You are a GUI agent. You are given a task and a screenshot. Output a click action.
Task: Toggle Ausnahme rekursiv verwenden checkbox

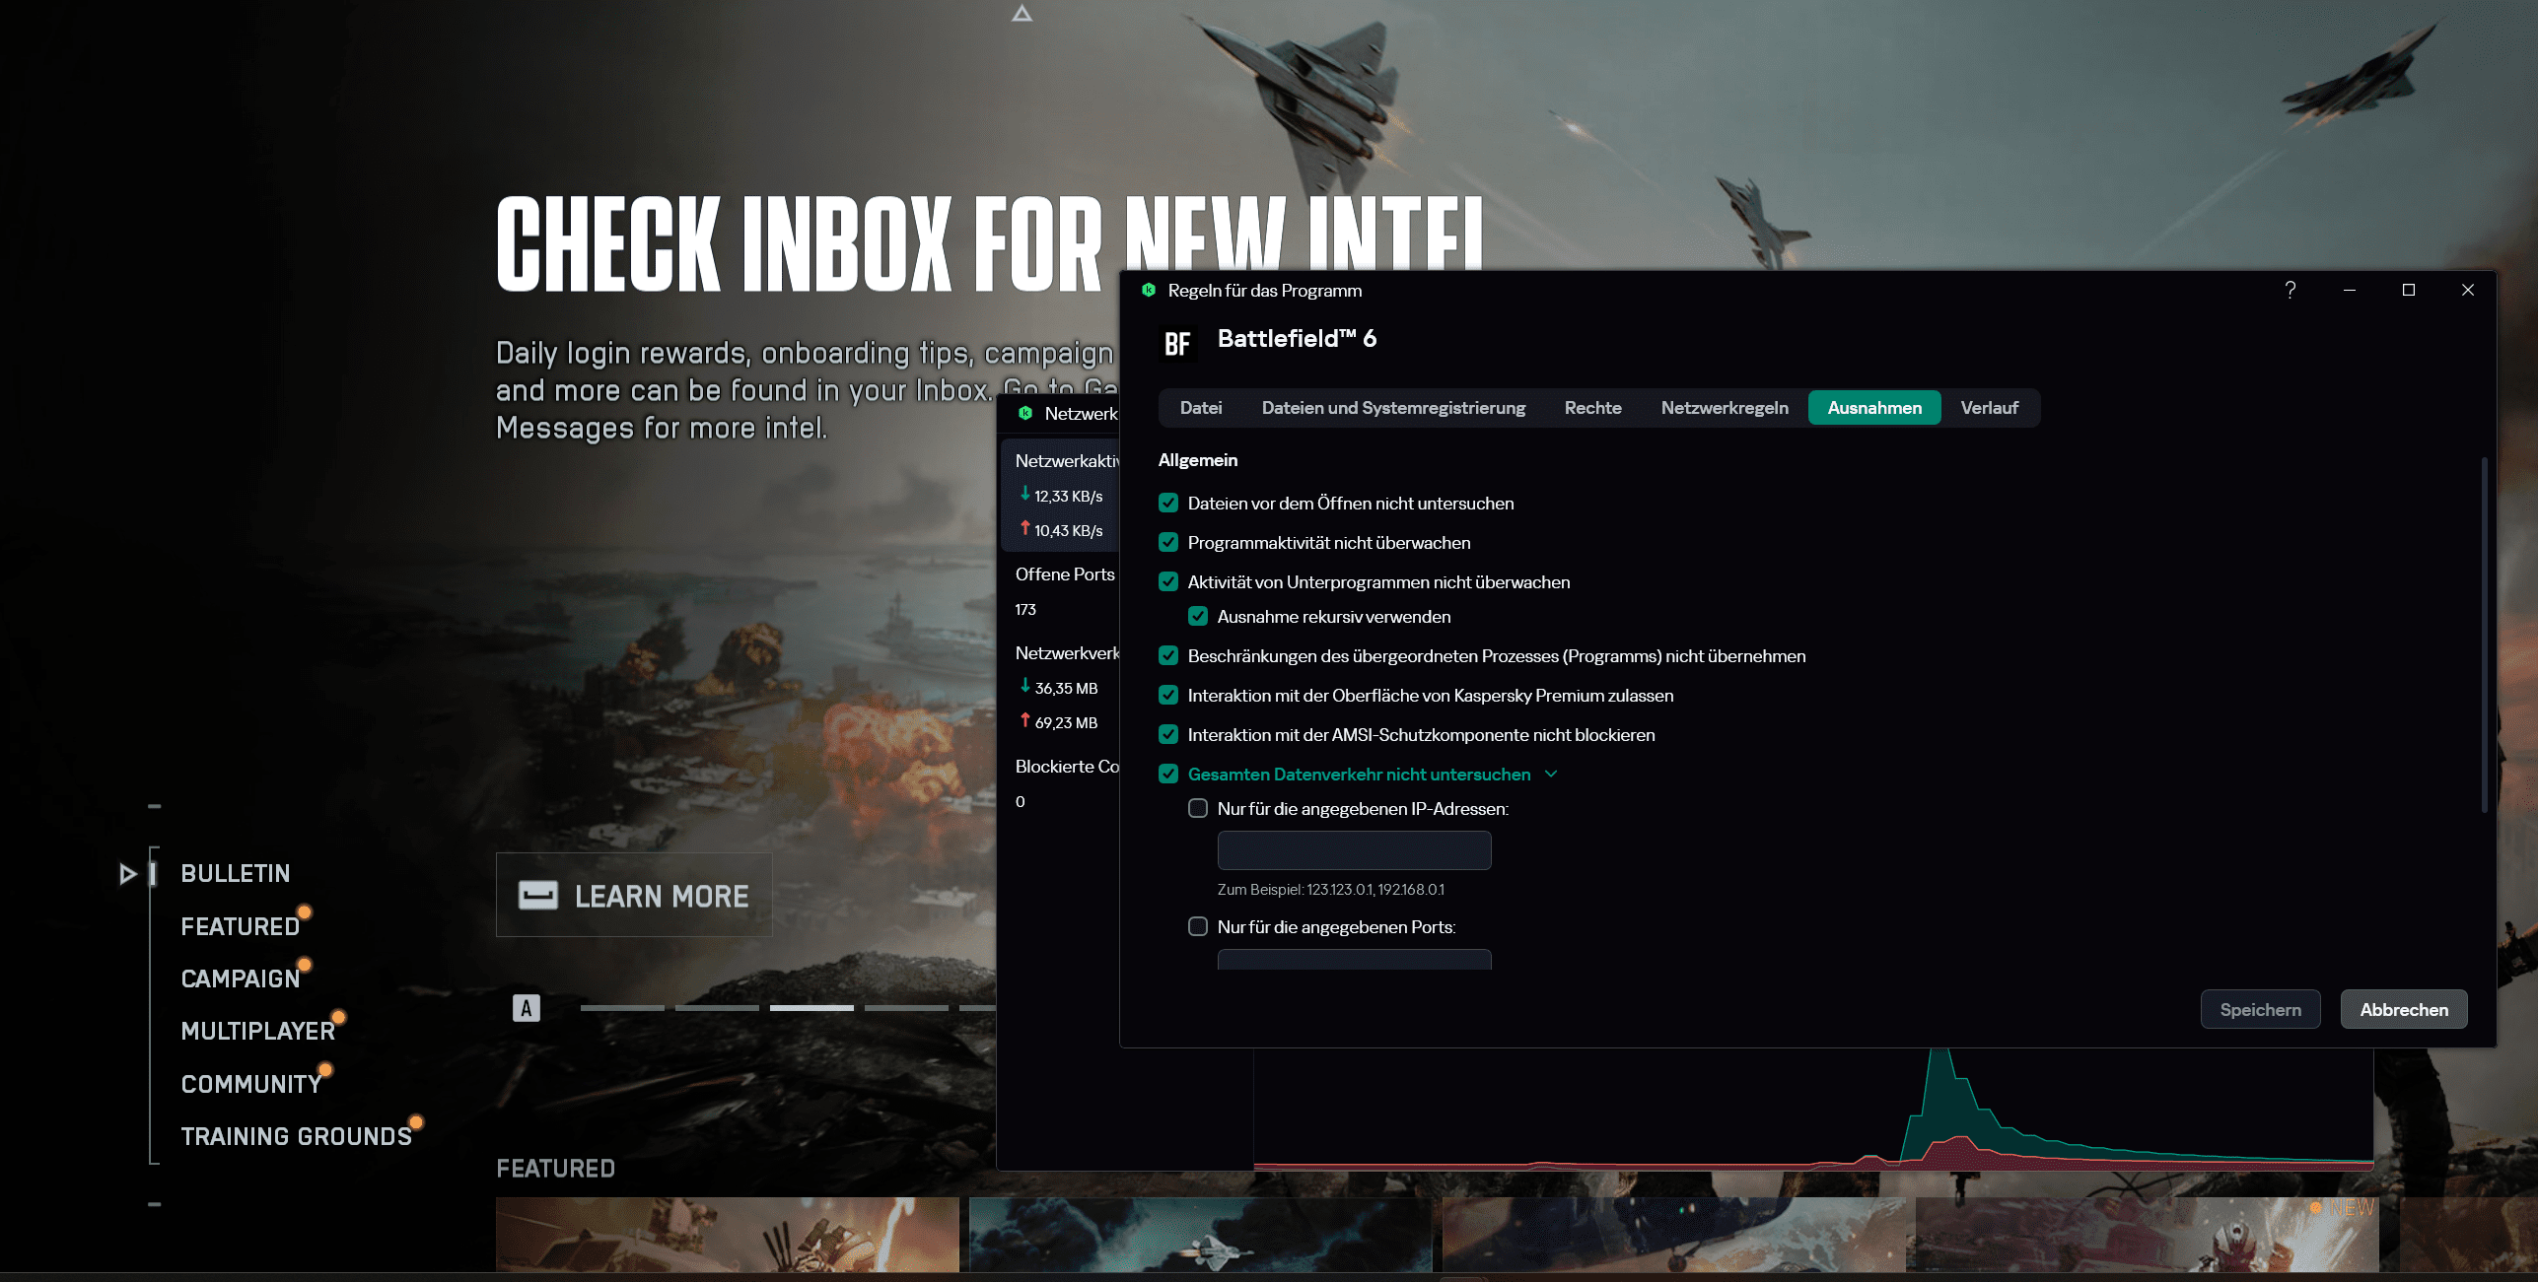[x=1198, y=617]
